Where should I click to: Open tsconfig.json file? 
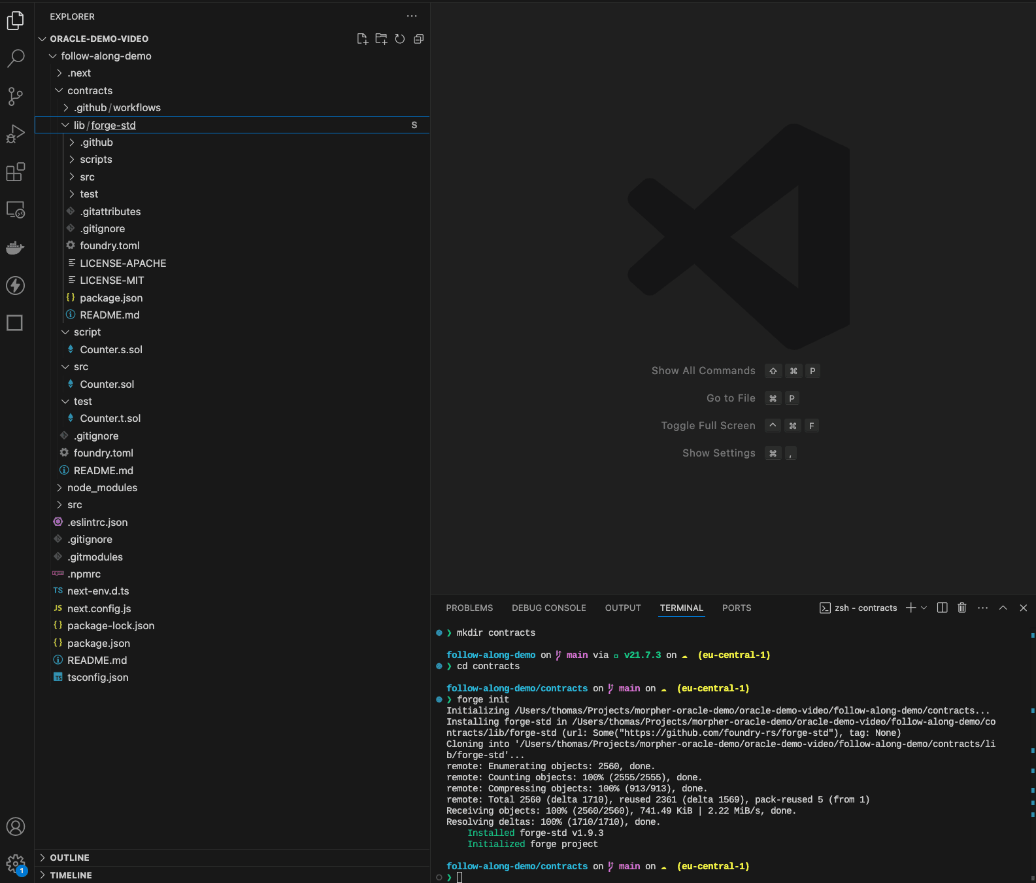232,678
